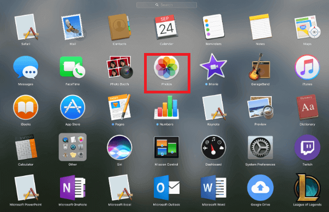Launch the Mail app
329x212 pixels.
[x=73, y=27]
